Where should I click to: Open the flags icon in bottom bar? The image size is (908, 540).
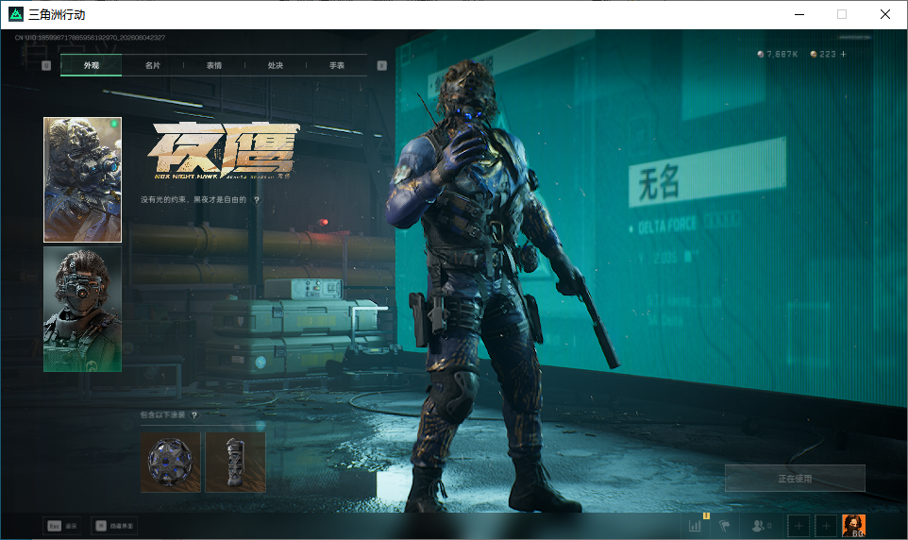tap(725, 526)
